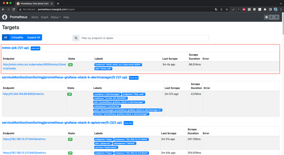Viewport: 284px width, 155px height.
Task: Open the tab search chevron in the tab strip
Action: 281,3
